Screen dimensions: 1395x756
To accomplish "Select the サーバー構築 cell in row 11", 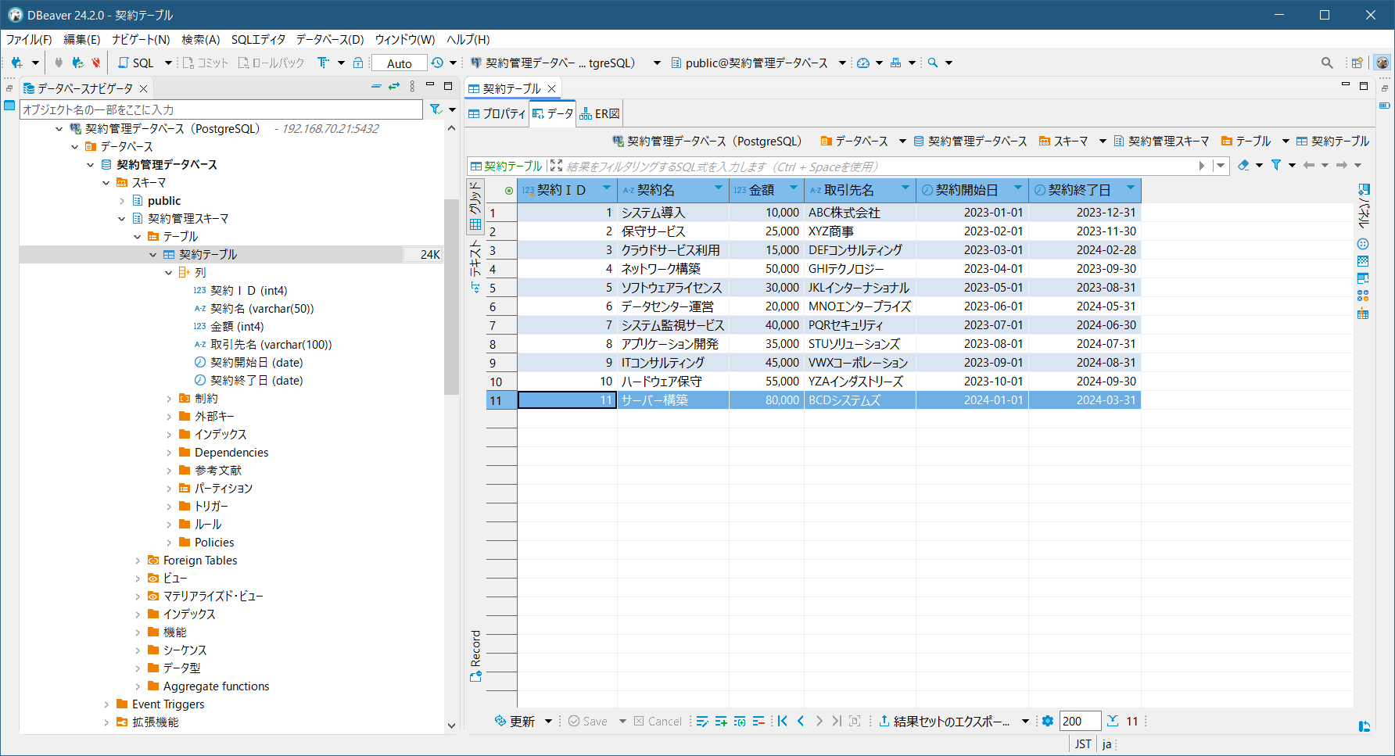I will (x=672, y=400).
